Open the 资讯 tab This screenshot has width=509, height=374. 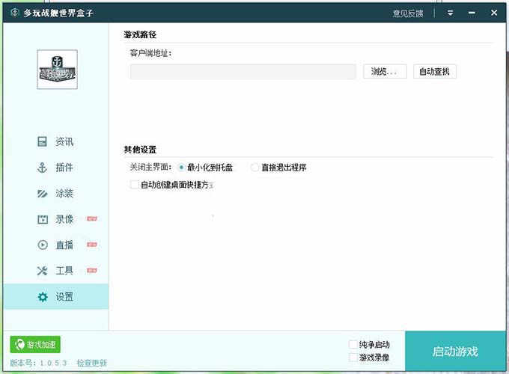pos(64,141)
